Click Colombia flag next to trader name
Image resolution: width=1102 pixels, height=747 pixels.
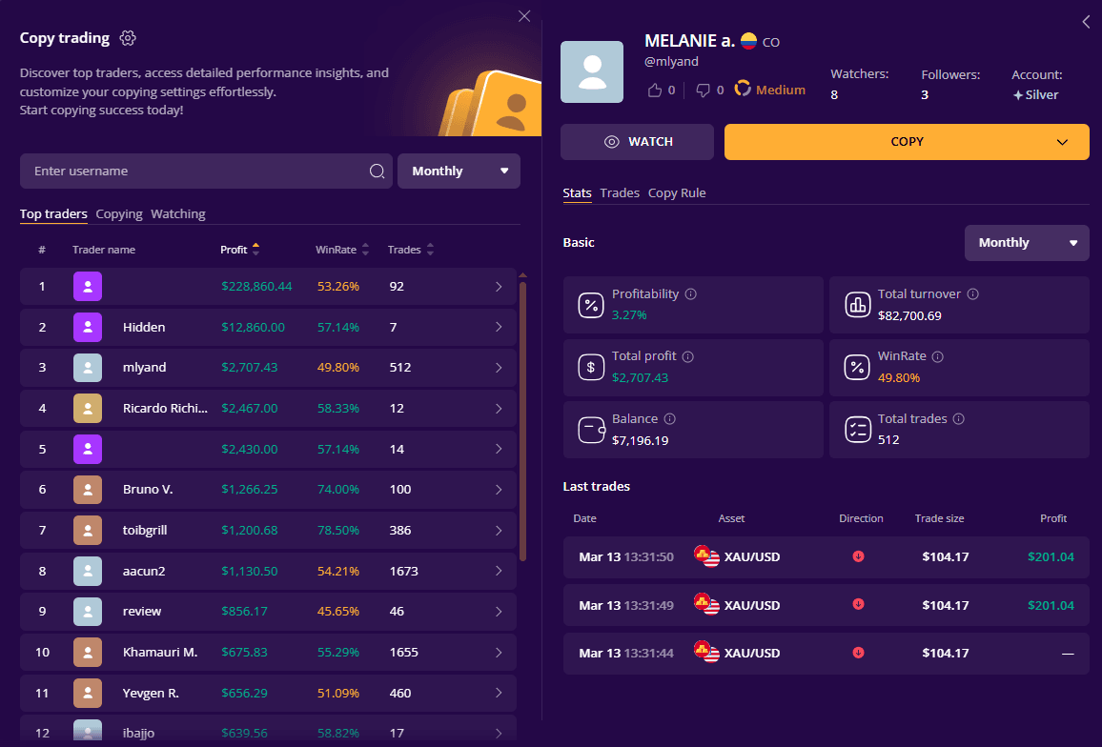(x=748, y=42)
